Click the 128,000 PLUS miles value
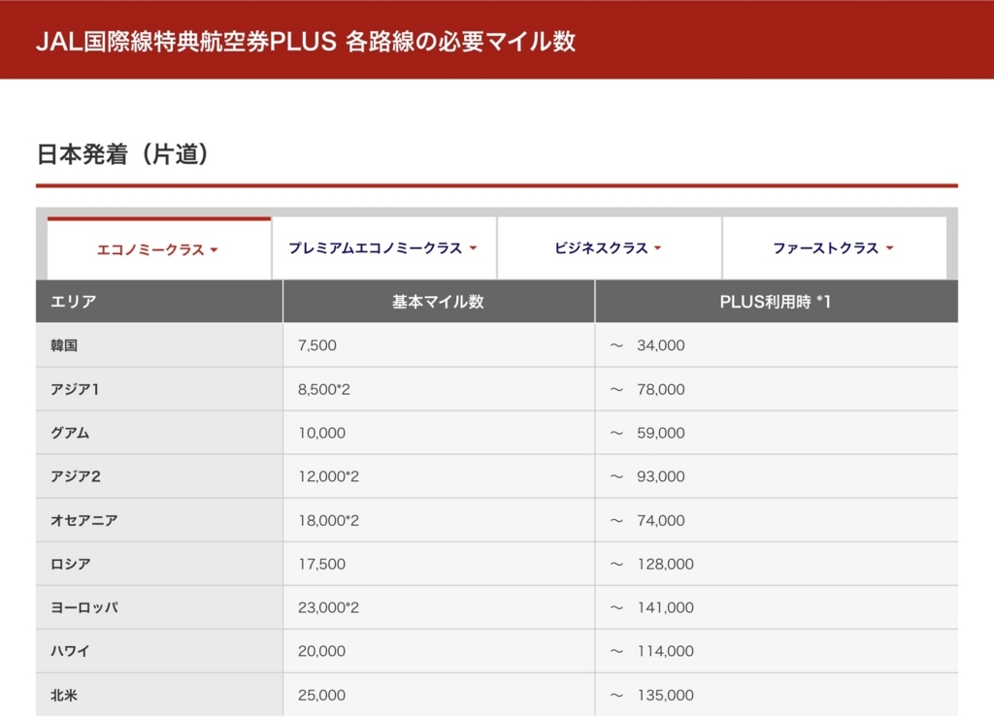The image size is (994, 717). coord(665,564)
